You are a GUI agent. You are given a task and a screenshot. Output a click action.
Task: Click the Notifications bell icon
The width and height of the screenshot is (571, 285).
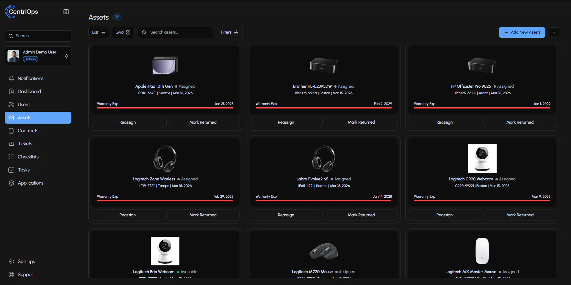pyautogui.click(x=11, y=78)
